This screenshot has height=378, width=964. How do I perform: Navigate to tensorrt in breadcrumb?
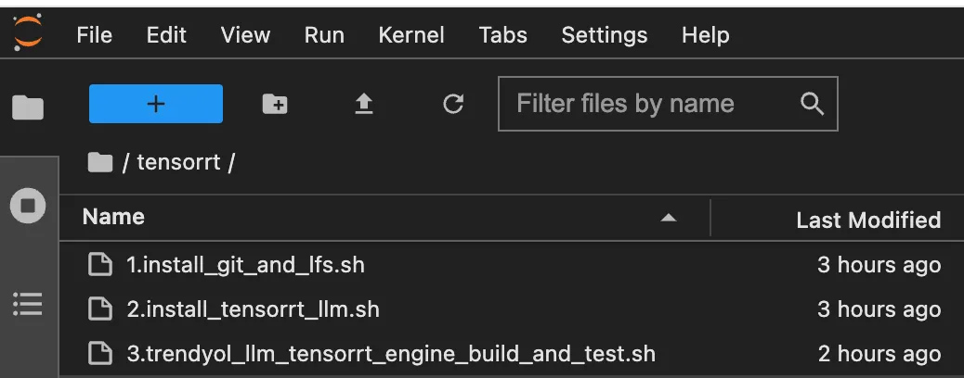(x=178, y=163)
